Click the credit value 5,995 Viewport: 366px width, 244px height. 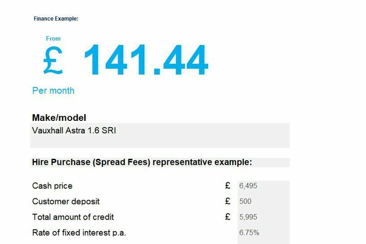248,217
